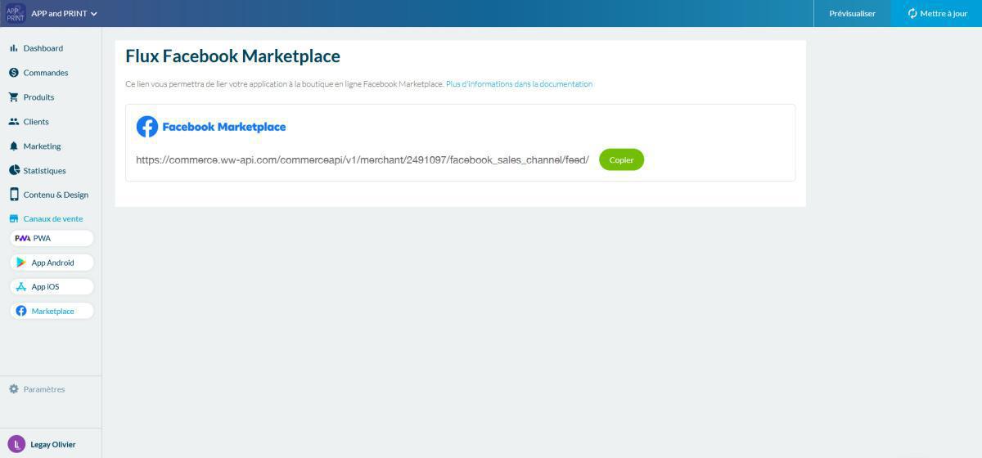This screenshot has height=458, width=982.
Task: Click the App Store icon
Action: [21, 287]
